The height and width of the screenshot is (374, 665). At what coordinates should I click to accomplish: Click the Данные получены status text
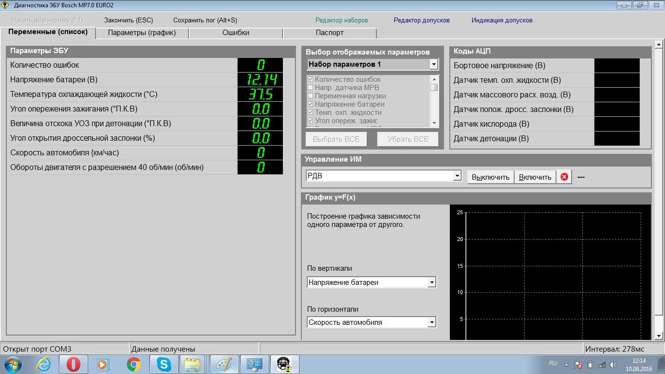tap(164, 349)
